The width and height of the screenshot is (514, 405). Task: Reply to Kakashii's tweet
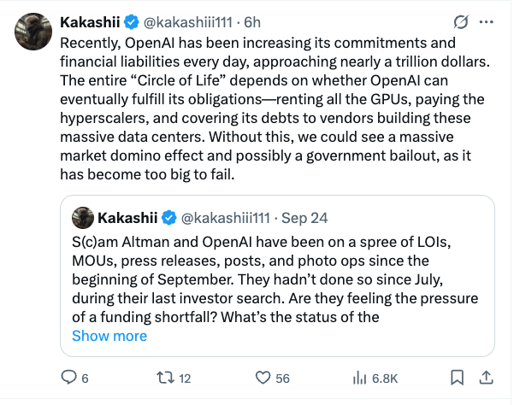[71, 377]
